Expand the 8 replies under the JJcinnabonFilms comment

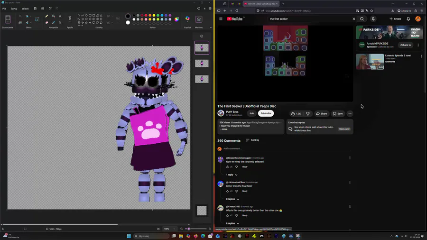click(x=232, y=199)
